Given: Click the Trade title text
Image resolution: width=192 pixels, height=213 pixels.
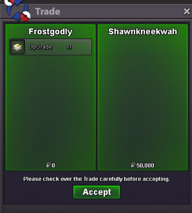Looking at the screenshot, I should click(x=48, y=11).
